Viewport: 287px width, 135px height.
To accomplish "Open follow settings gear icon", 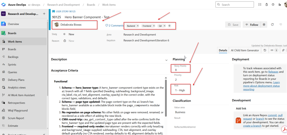I will pos(264,25).
